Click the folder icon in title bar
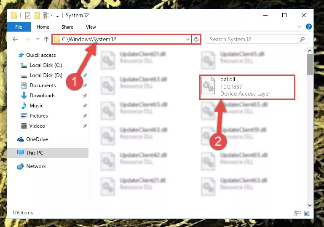This screenshot has width=324, height=227. pos(14,15)
